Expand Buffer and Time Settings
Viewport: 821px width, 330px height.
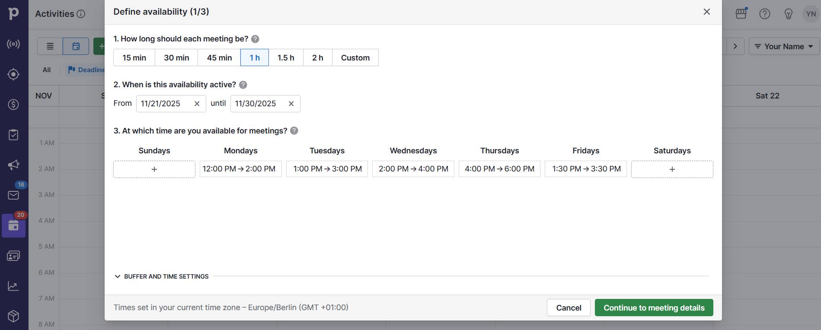click(x=161, y=276)
